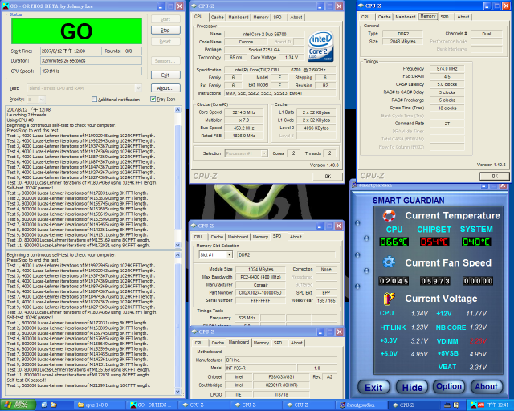The width and height of the screenshot is (514, 411).
Task: Click the CPU temperature readout 066°C
Action: [x=394, y=242]
